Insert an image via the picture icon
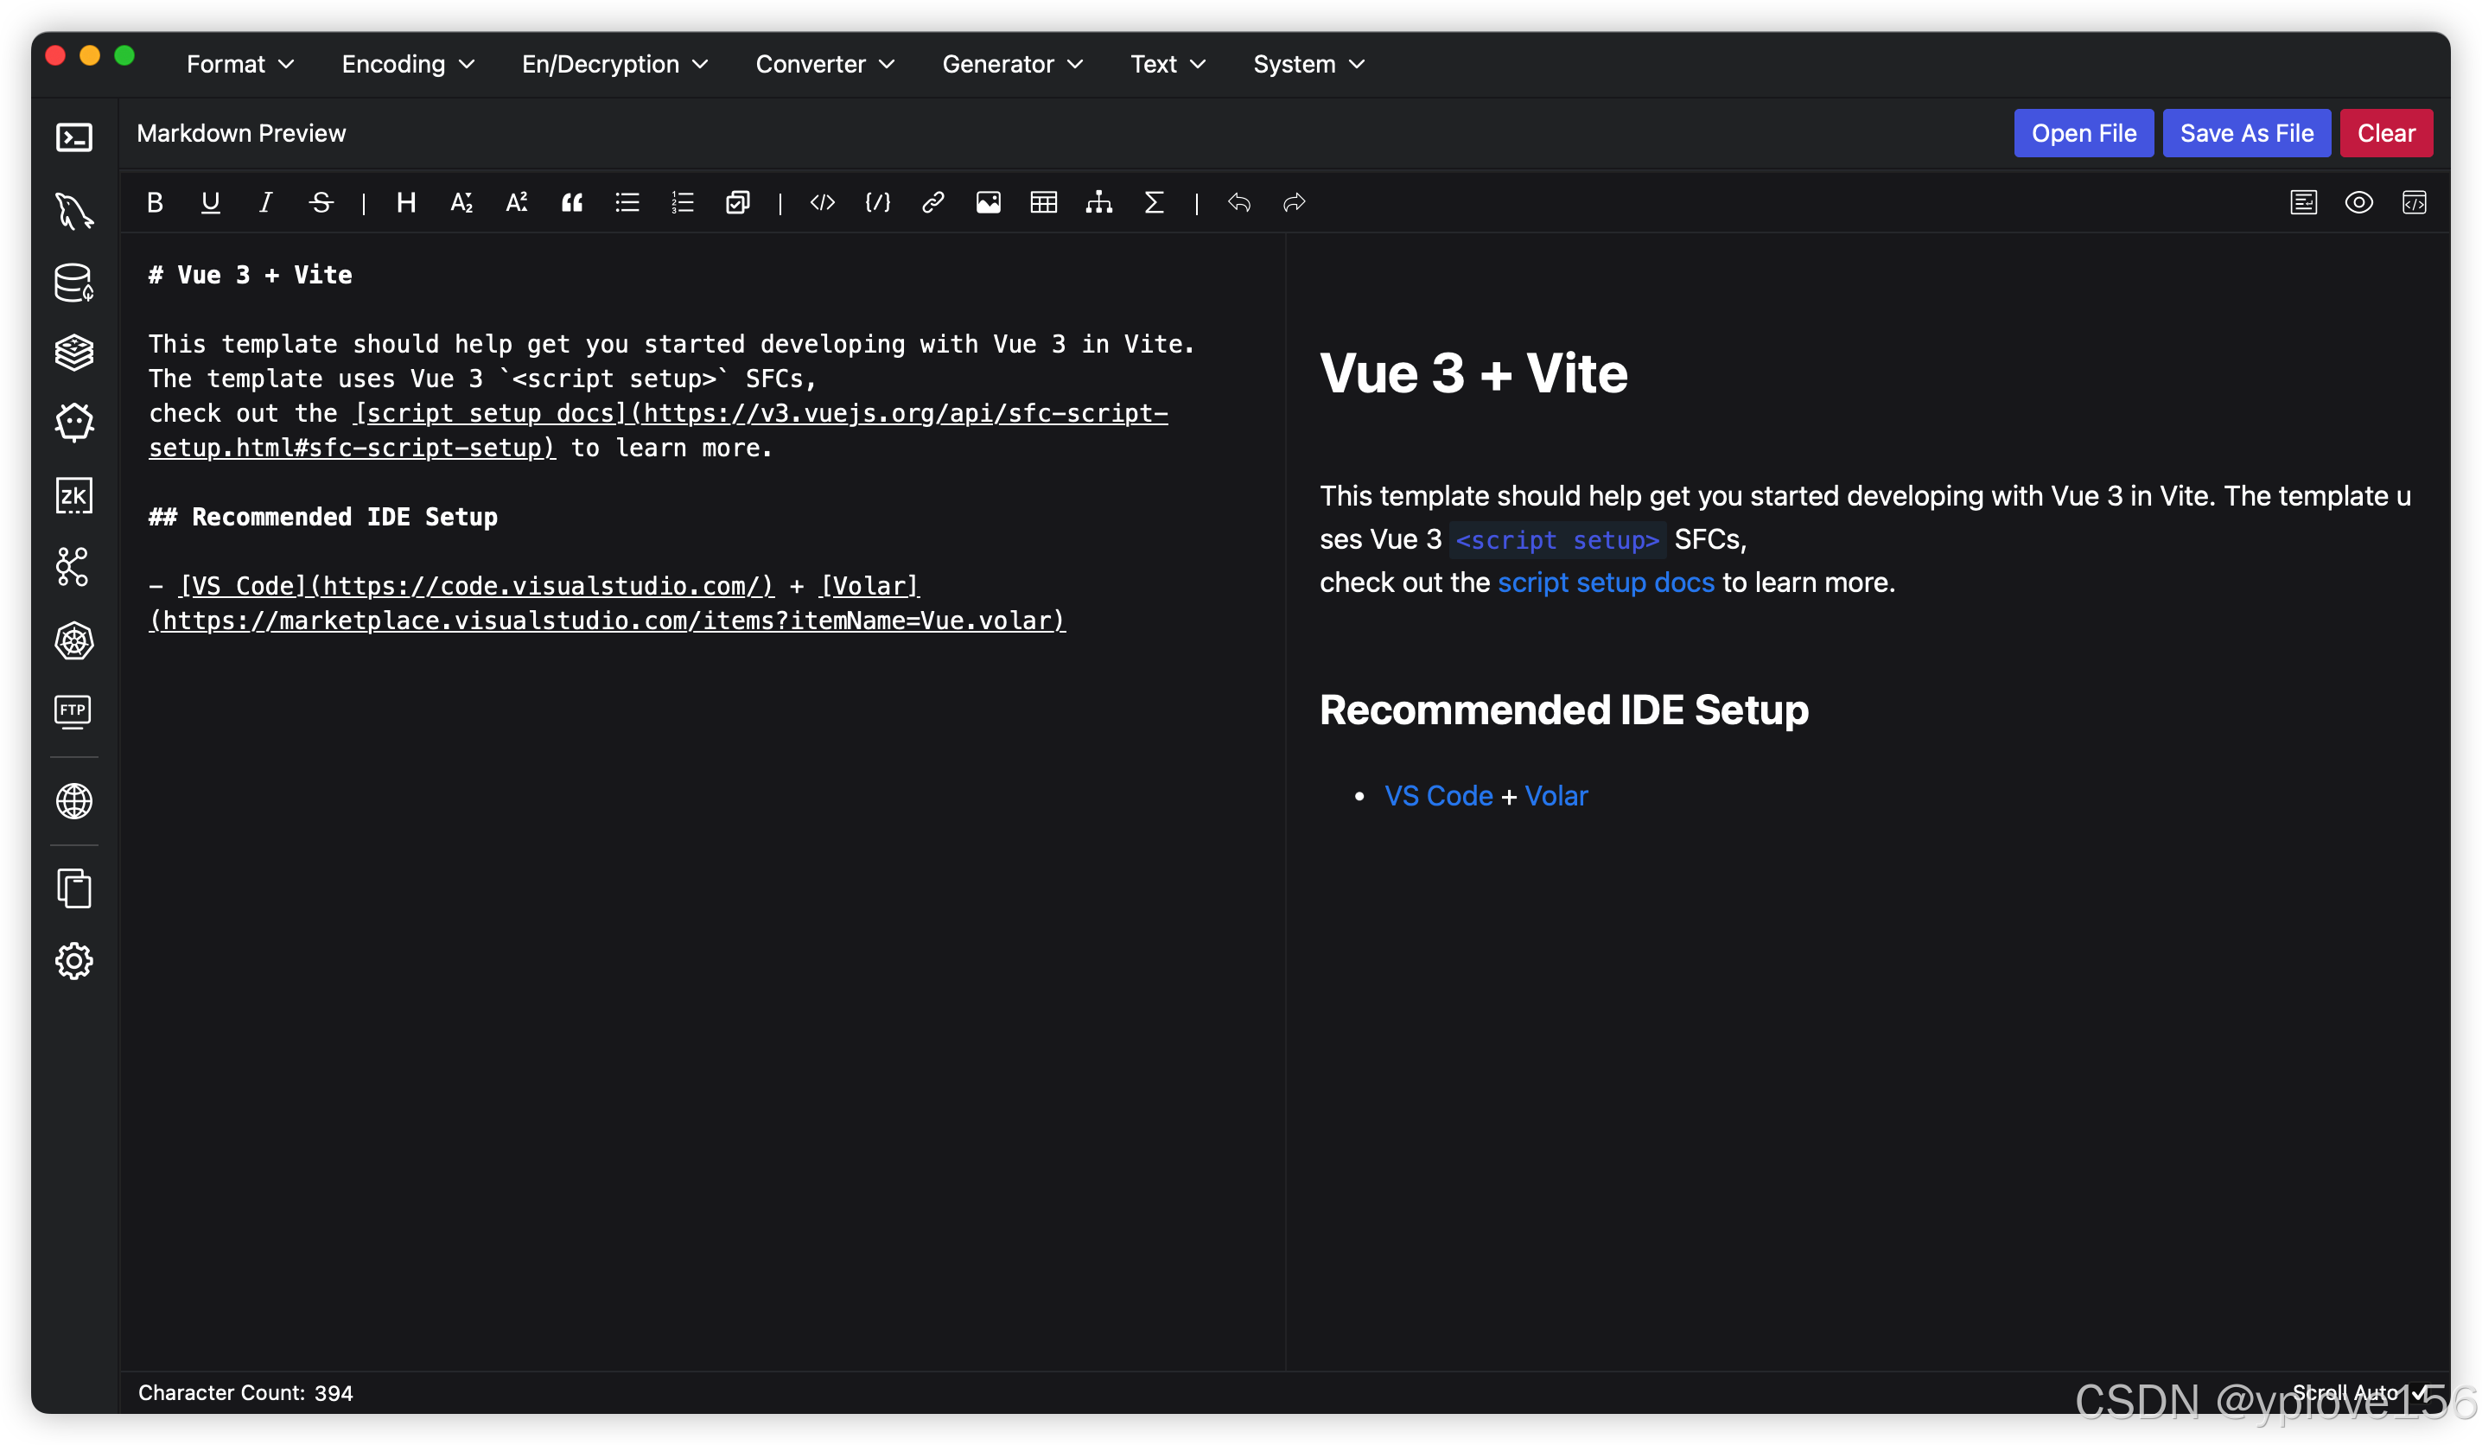 [x=988, y=203]
